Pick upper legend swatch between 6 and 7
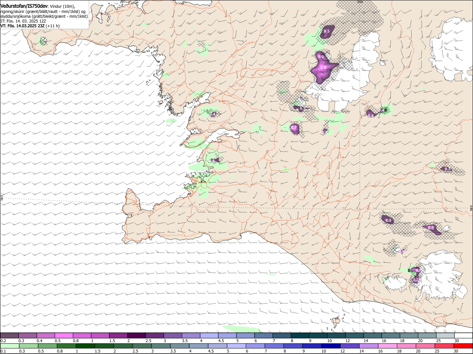The height and width of the screenshot is (354, 473). pos(263,336)
